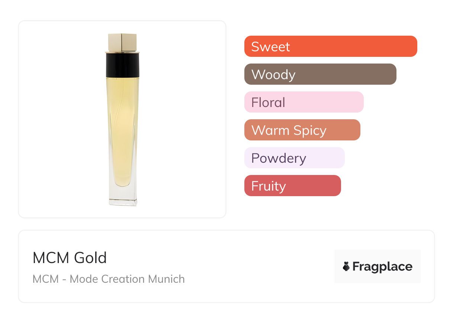
Task: Click the black collar on the bottle
Action: pos(122,65)
